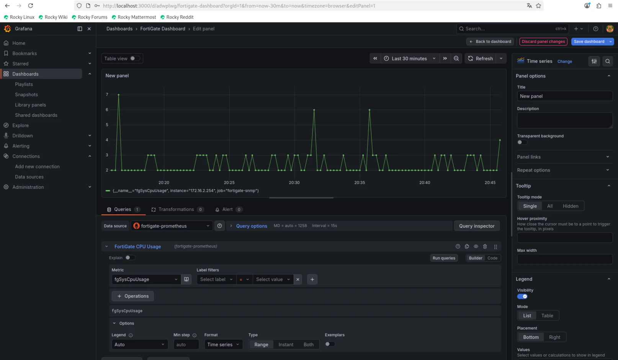Shift time range forward
Viewport: 618px width, 360px height.
coord(445,58)
